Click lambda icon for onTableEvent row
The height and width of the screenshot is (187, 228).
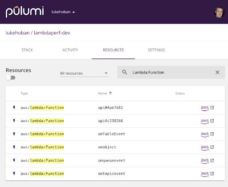[14, 134]
